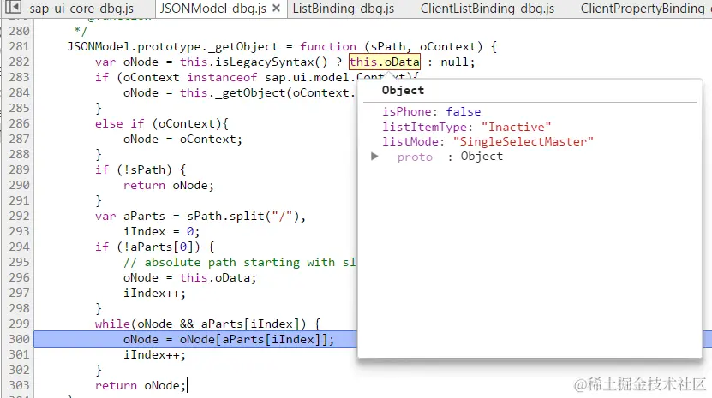Screen dimensions: 712x398
Task: Set breakpoint on line number 296
Action: [19, 277]
